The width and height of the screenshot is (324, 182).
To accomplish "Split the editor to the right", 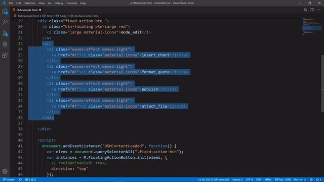I will [x=312, y=10].
